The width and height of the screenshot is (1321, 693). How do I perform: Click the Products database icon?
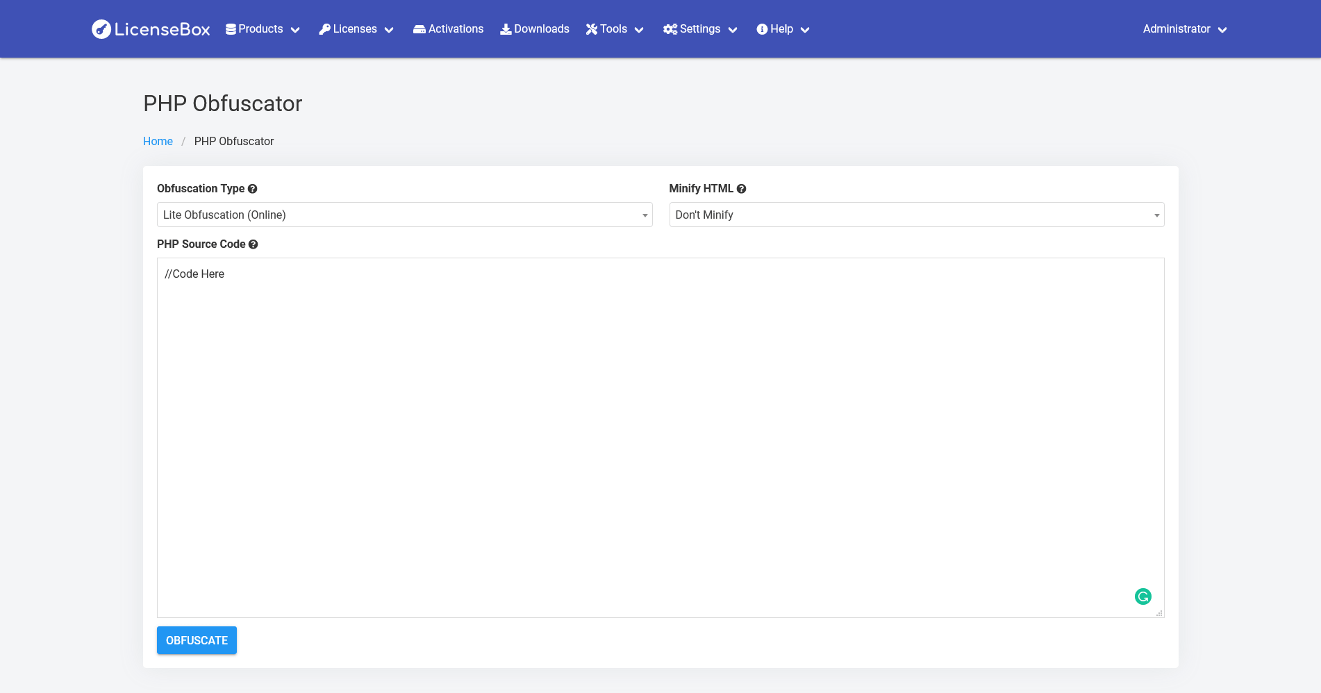pyautogui.click(x=231, y=29)
